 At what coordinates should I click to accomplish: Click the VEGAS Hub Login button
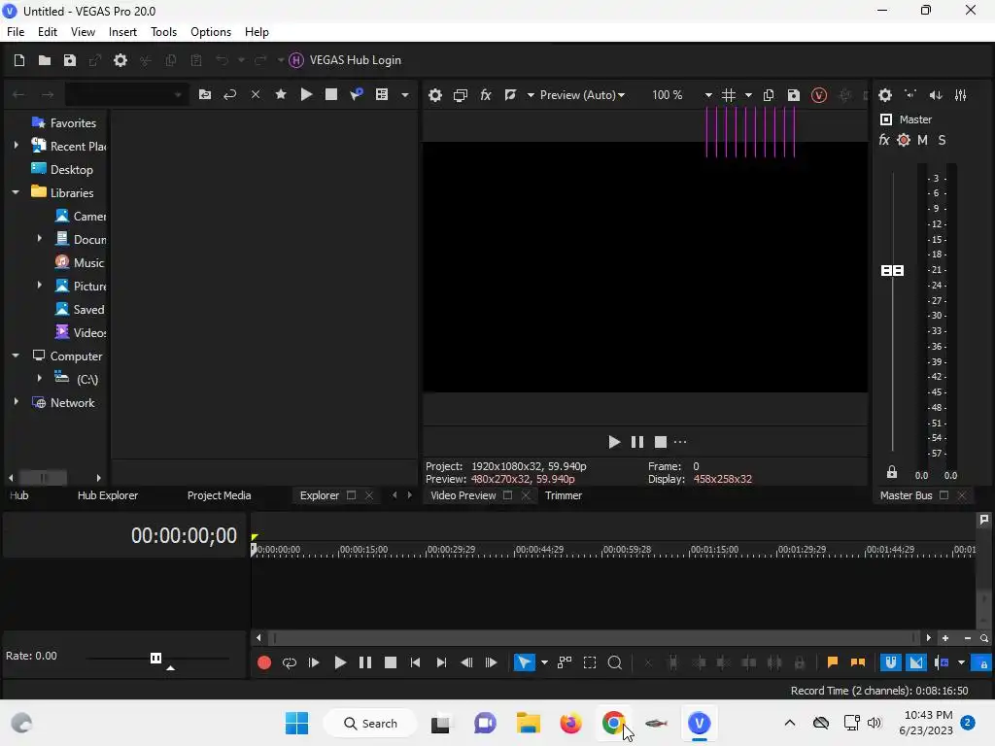(345, 60)
